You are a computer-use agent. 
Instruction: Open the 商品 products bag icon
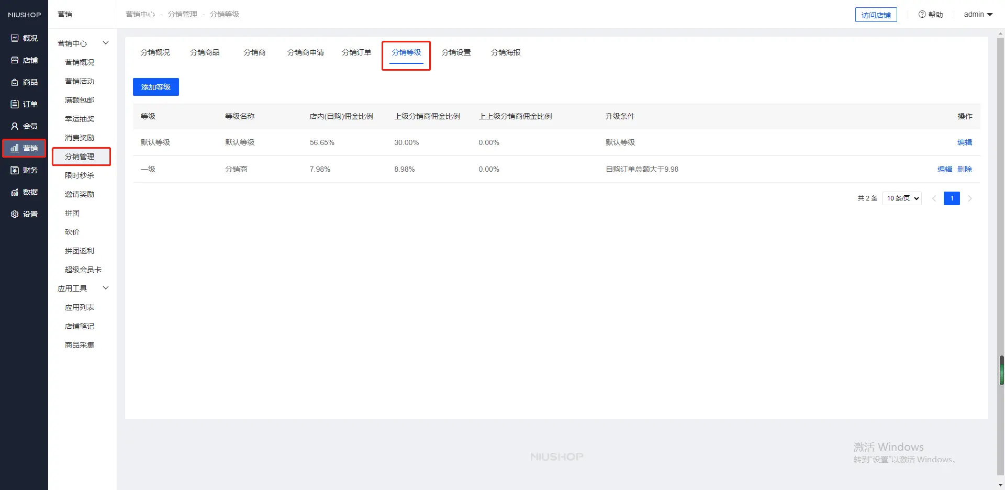[15, 82]
